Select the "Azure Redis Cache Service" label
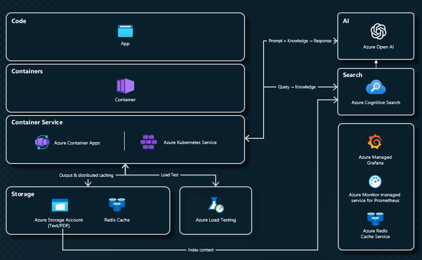422x260 pixels. coord(375,234)
